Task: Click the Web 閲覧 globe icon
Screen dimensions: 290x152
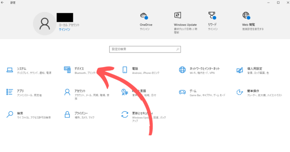Action: pos(246,16)
